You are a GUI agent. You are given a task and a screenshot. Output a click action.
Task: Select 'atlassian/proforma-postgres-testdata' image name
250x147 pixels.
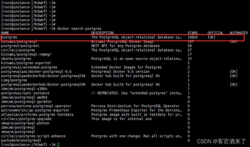coord(37,115)
